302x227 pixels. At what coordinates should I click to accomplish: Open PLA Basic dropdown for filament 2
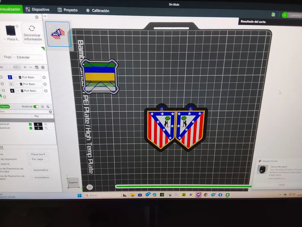click(27, 77)
